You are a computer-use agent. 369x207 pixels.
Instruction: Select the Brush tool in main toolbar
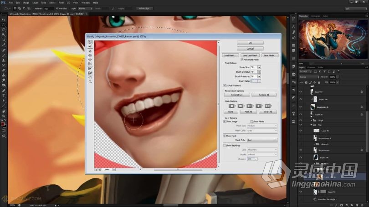coord(4,55)
